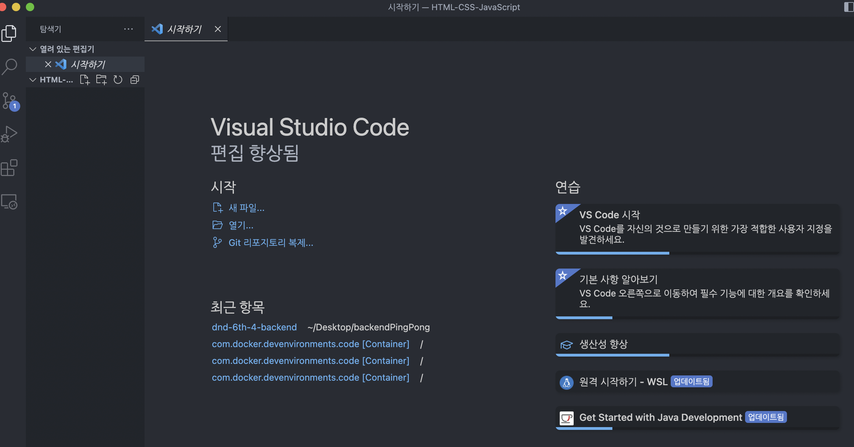
Task: Open the Search view icon
Action: click(9, 66)
